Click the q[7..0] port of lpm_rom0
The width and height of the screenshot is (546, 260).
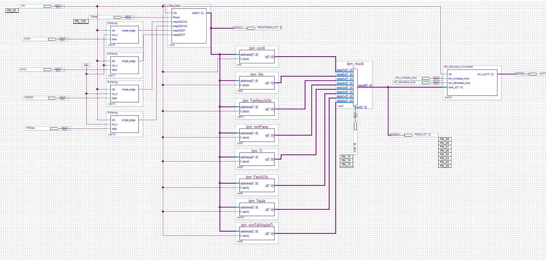coord(269,57)
